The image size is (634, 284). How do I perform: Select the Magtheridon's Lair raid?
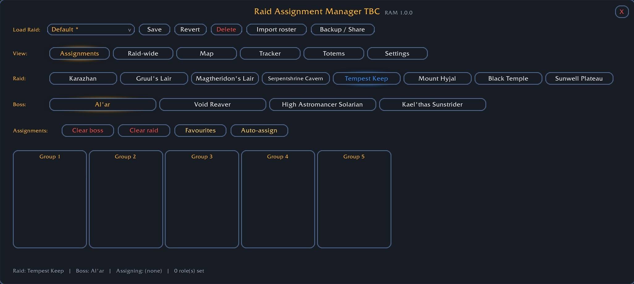tap(225, 78)
